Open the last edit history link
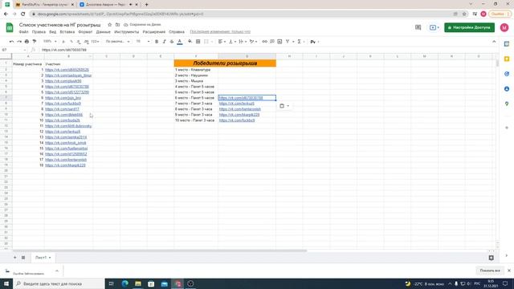514x289 pixels. pyautogui.click(x=220, y=32)
